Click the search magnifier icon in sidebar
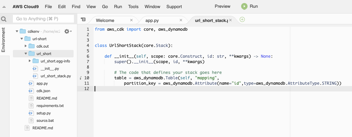 4,19
